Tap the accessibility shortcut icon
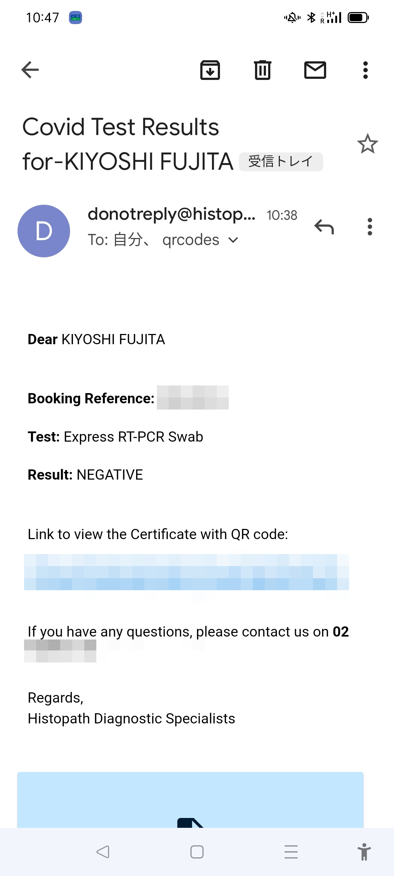Screen dimensions: 394x876 364,852
